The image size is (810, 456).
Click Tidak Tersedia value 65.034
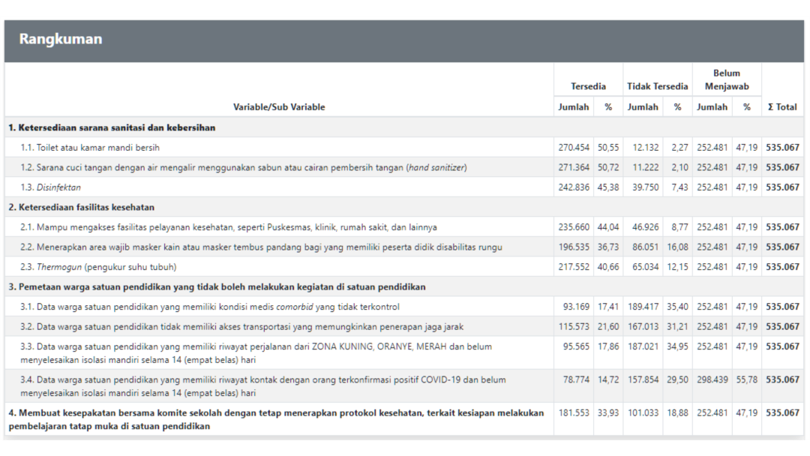pyautogui.click(x=645, y=267)
